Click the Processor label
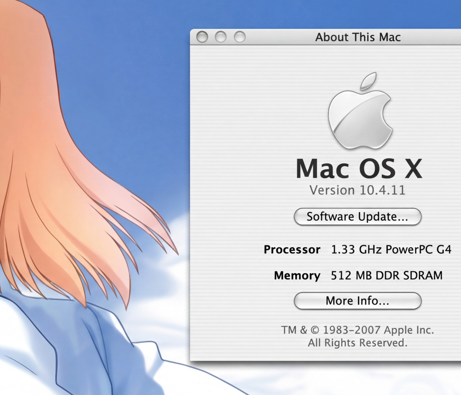Viewport: 461px width, 395px height. (x=292, y=249)
